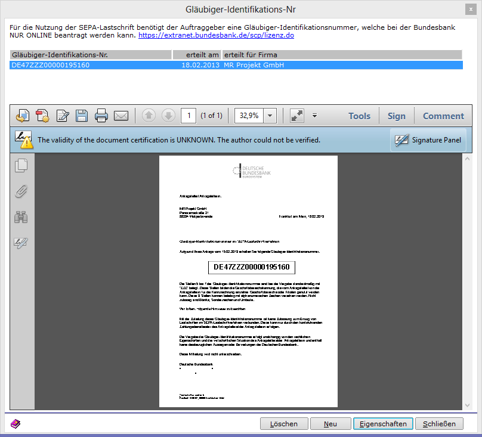Open the zoom level dropdown arrow
This screenshot has height=437, width=482.
coord(270,116)
